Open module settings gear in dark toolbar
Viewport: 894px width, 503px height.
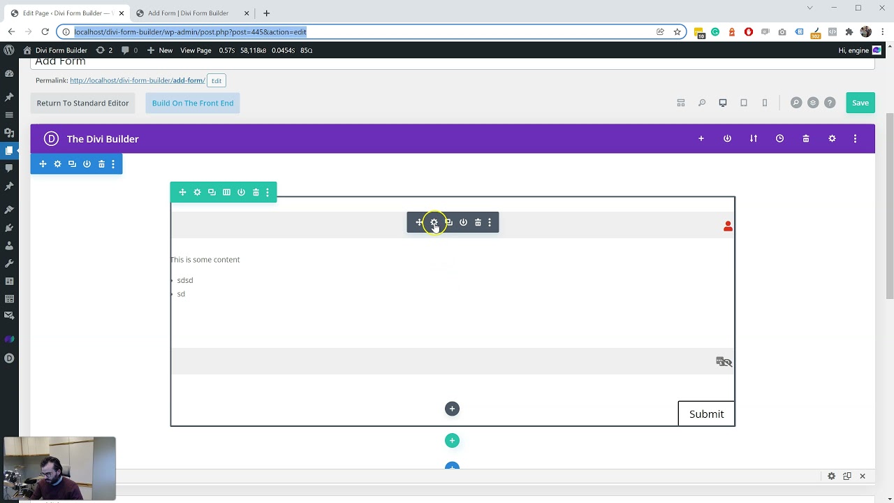tap(434, 222)
